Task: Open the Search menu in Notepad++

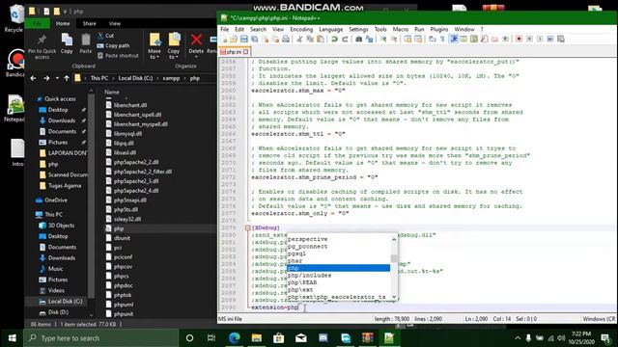Action: point(258,30)
